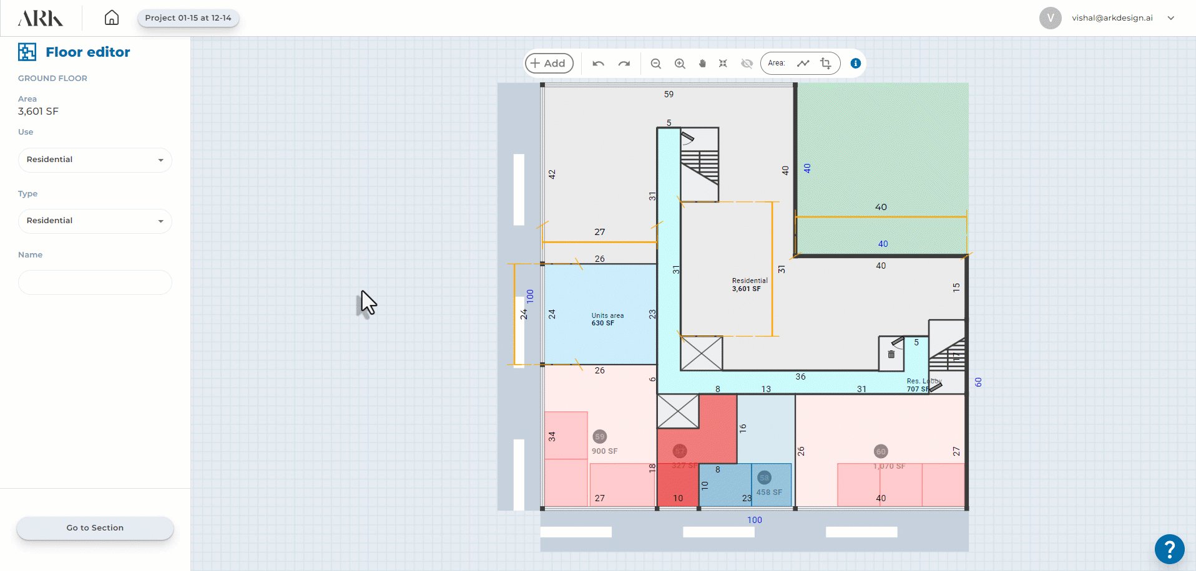1196x571 pixels.
Task: Open the blue info icon
Action: [856, 63]
